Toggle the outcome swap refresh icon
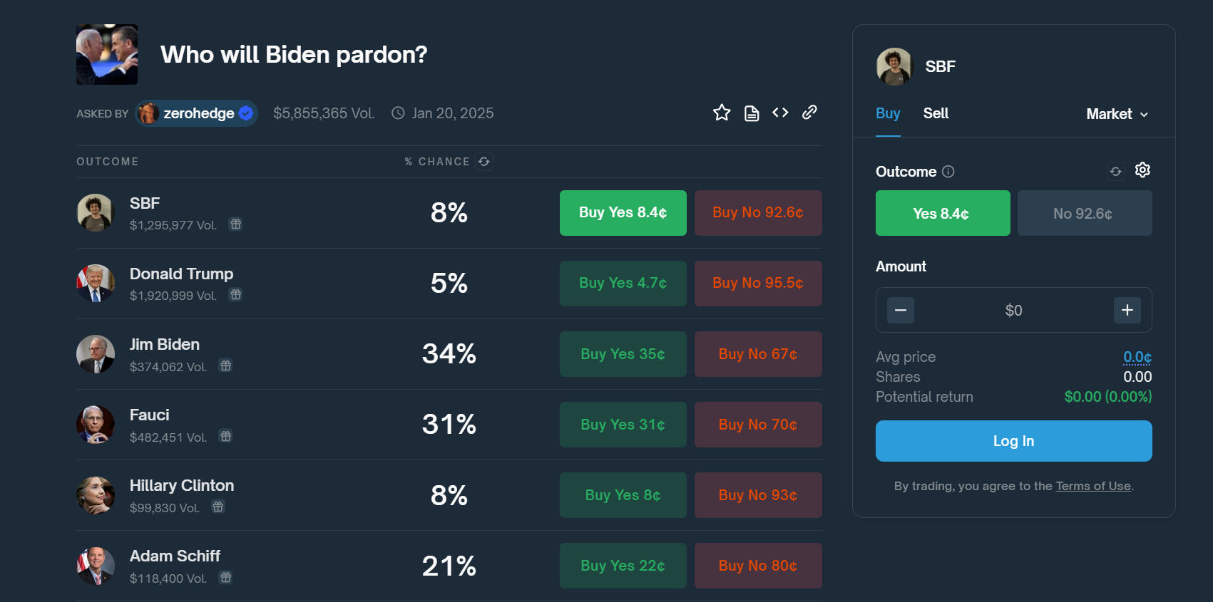 [1115, 171]
